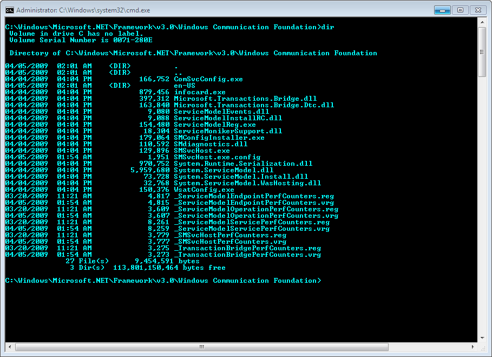
Task: Click _ServiceModelEndpointPerfCounters.reg entry
Action: [x=254, y=196]
